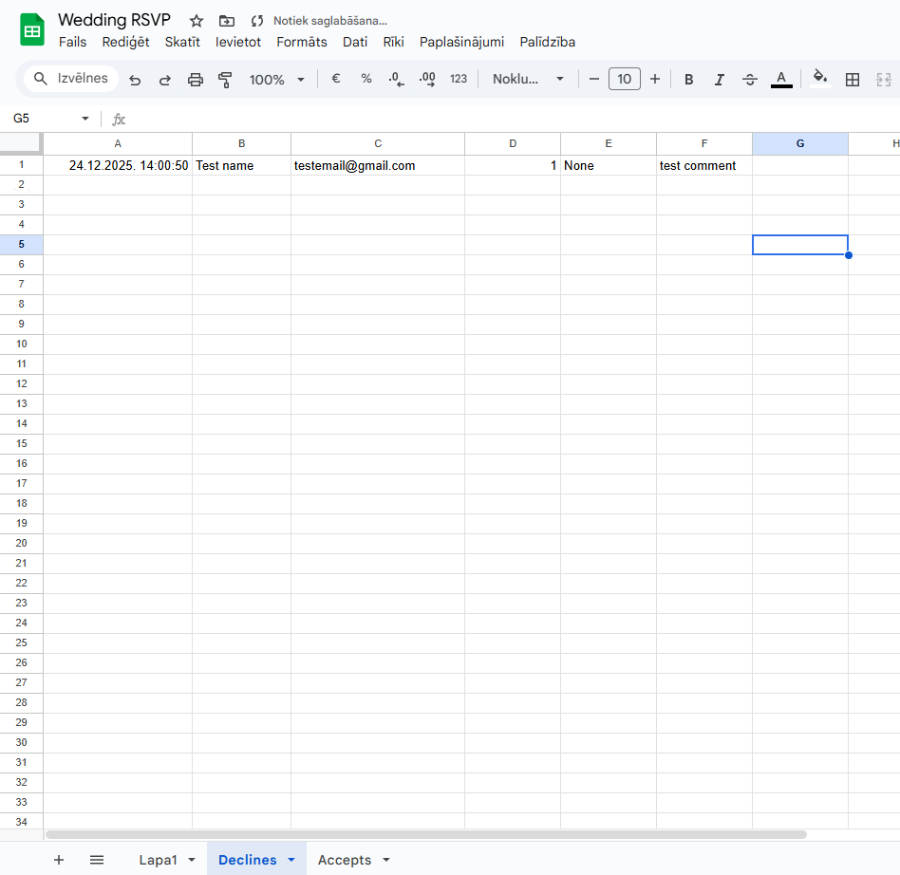The image size is (900, 875).
Task: Toggle bold formatting
Action: 689,80
